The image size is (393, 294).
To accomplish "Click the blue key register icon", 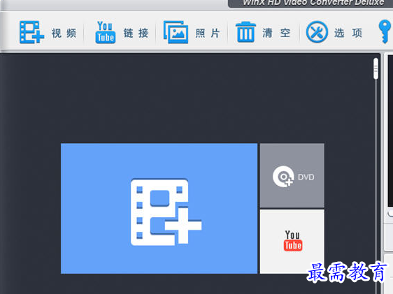I will point(385,32).
